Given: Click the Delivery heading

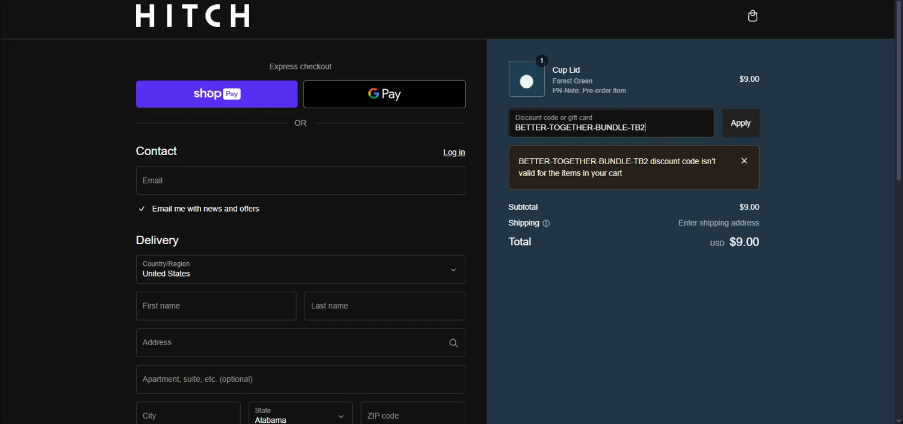Looking at the screenshot, I should tap(157, 240).
